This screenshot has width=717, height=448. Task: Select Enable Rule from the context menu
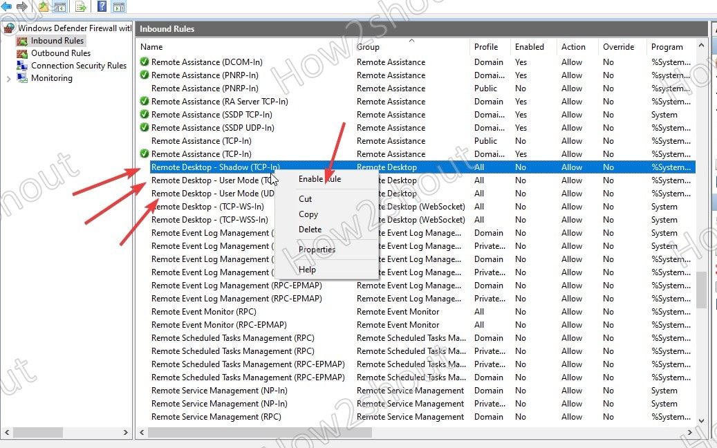pyautogui.click(x=319, y=178)
